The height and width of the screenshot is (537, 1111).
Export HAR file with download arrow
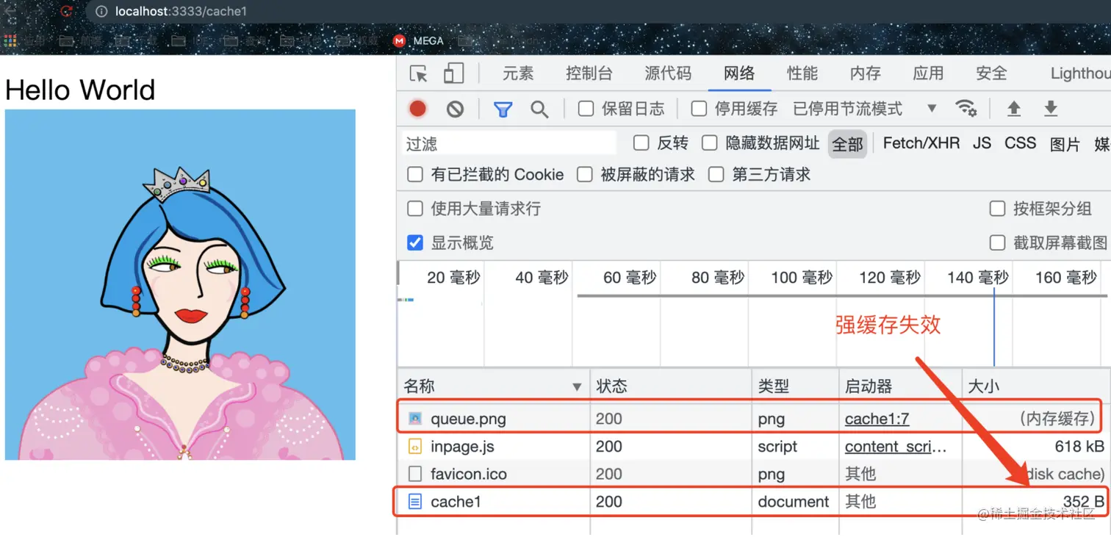coord(1051,109)
